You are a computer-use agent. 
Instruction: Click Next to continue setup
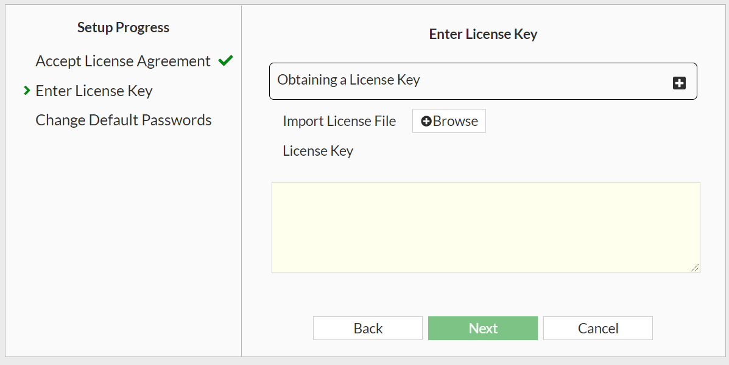pos(483,328)
